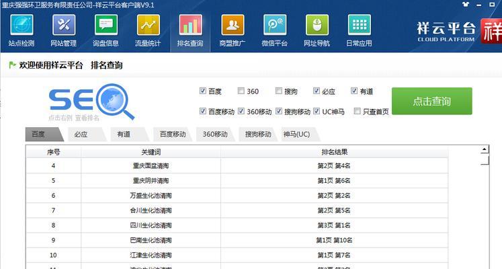Minimize the window
502x269 pixels.
click(x=479, y=5)
